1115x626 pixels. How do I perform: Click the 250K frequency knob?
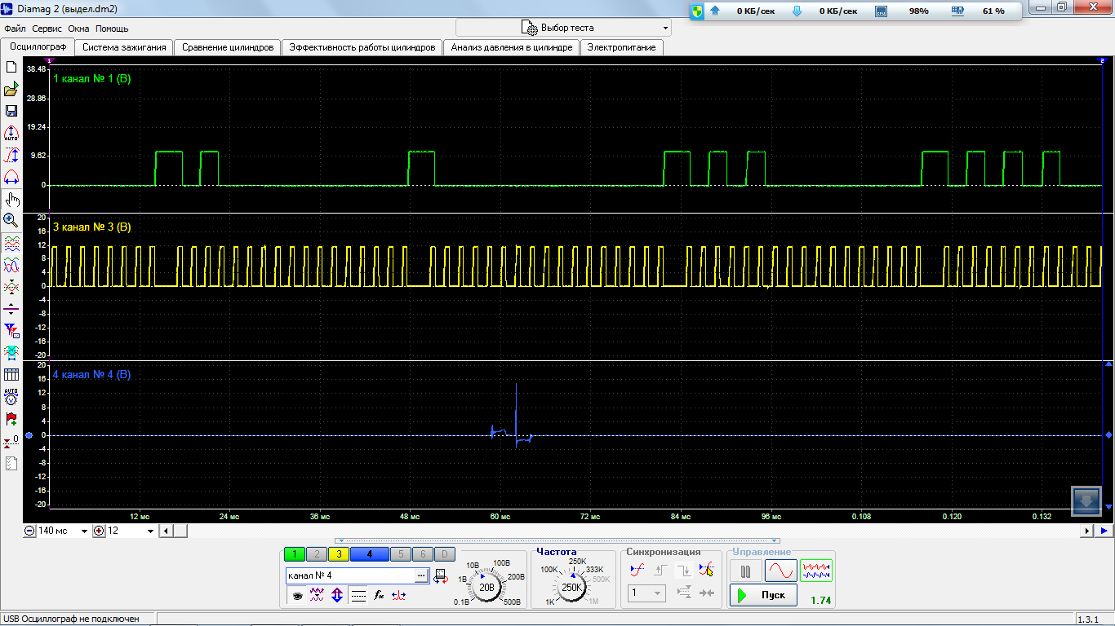[x=573, y=587]
